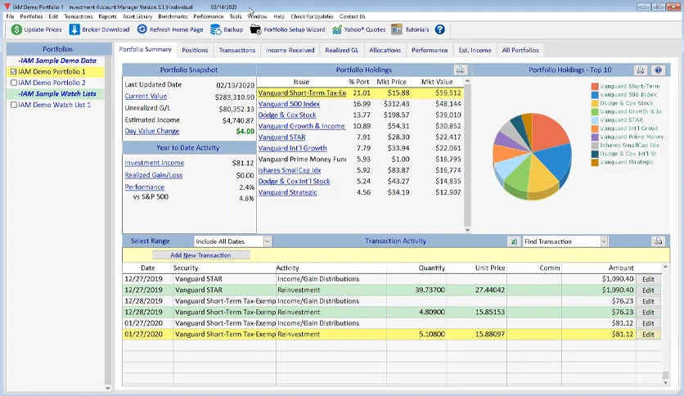
Task: Open the Investment Income link
Action: 155,163
